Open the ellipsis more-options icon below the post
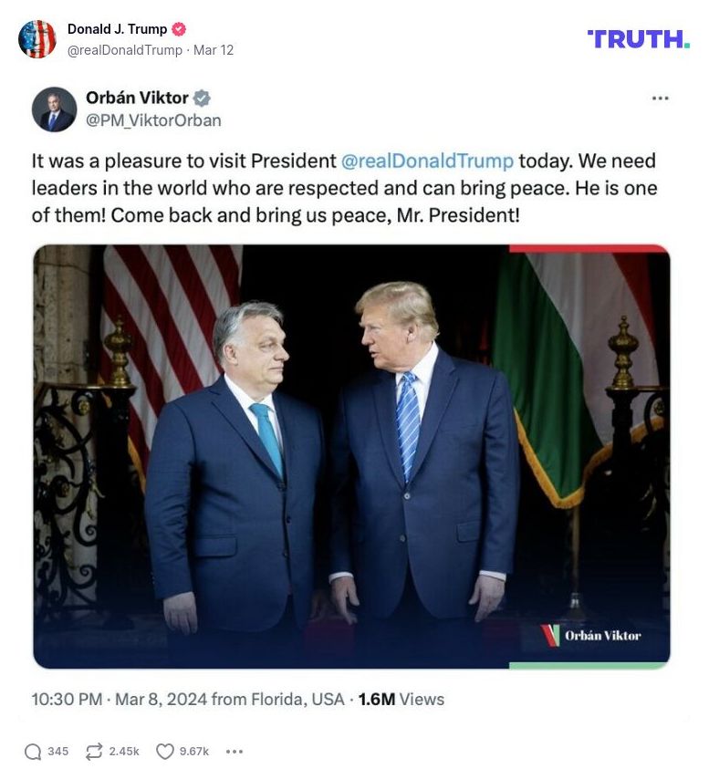The width and height of the screenshot is (709, 779). click(235, 751)
